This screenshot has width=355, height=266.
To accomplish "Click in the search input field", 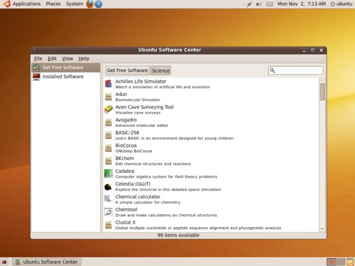I will click(x=296, y=70).
